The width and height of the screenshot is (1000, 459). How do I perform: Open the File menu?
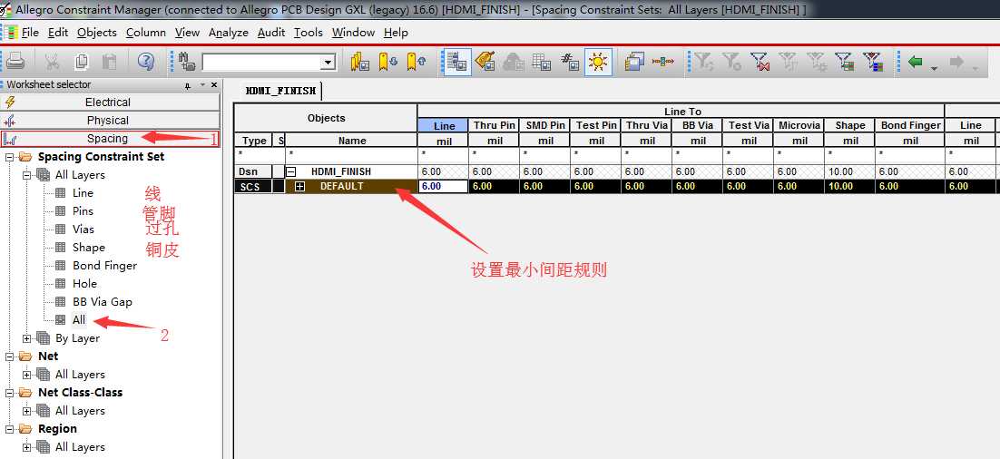(x=30, y=33)
